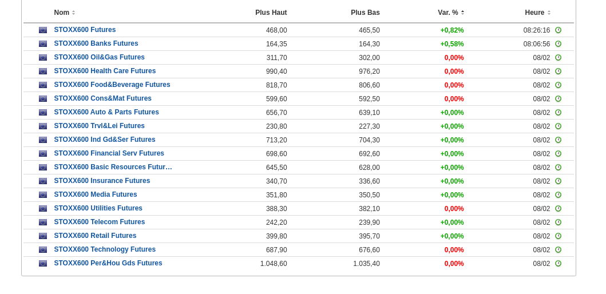This screenshot has width=606, height=294.
Task: Click EU flag icon beside STOXX600 Insurance Futures
Action: (43, 181)
